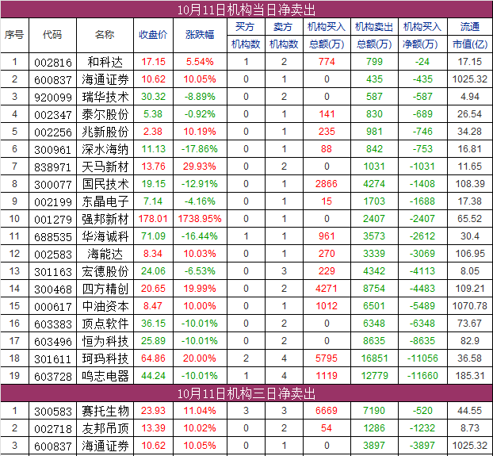Click sell total 12779

[374, 375]
